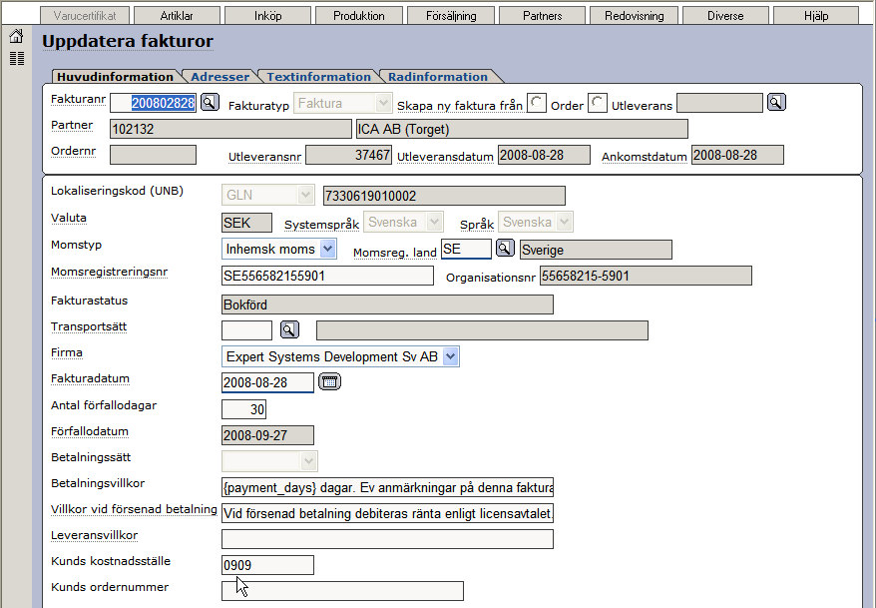This screenshot has height=608, width=876.
Task: Open Betalningssätt dropdown
Action: tap(269, 461)
